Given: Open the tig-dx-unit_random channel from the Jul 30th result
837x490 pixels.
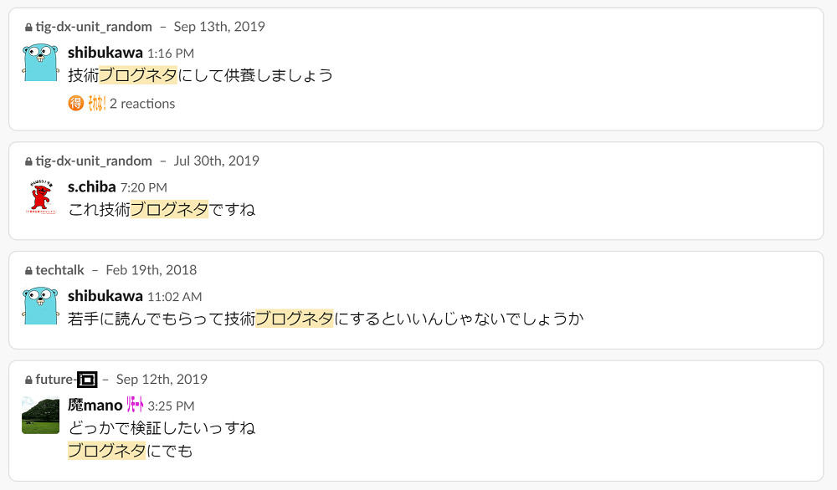Looking at the screenshot, I should (x=94, y=161).
